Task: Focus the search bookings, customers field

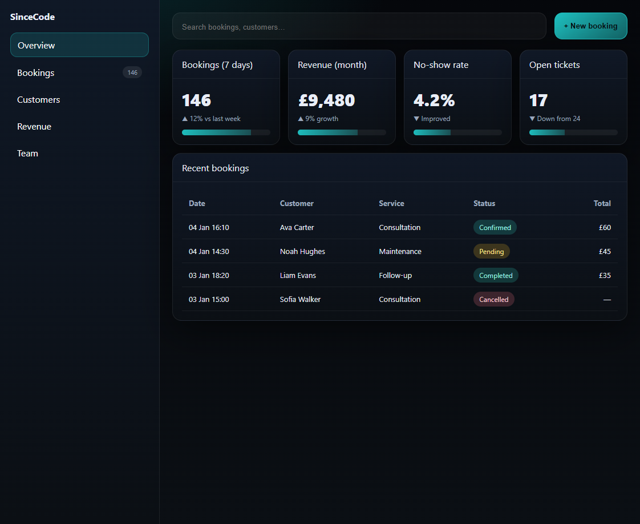Action: 359,26
